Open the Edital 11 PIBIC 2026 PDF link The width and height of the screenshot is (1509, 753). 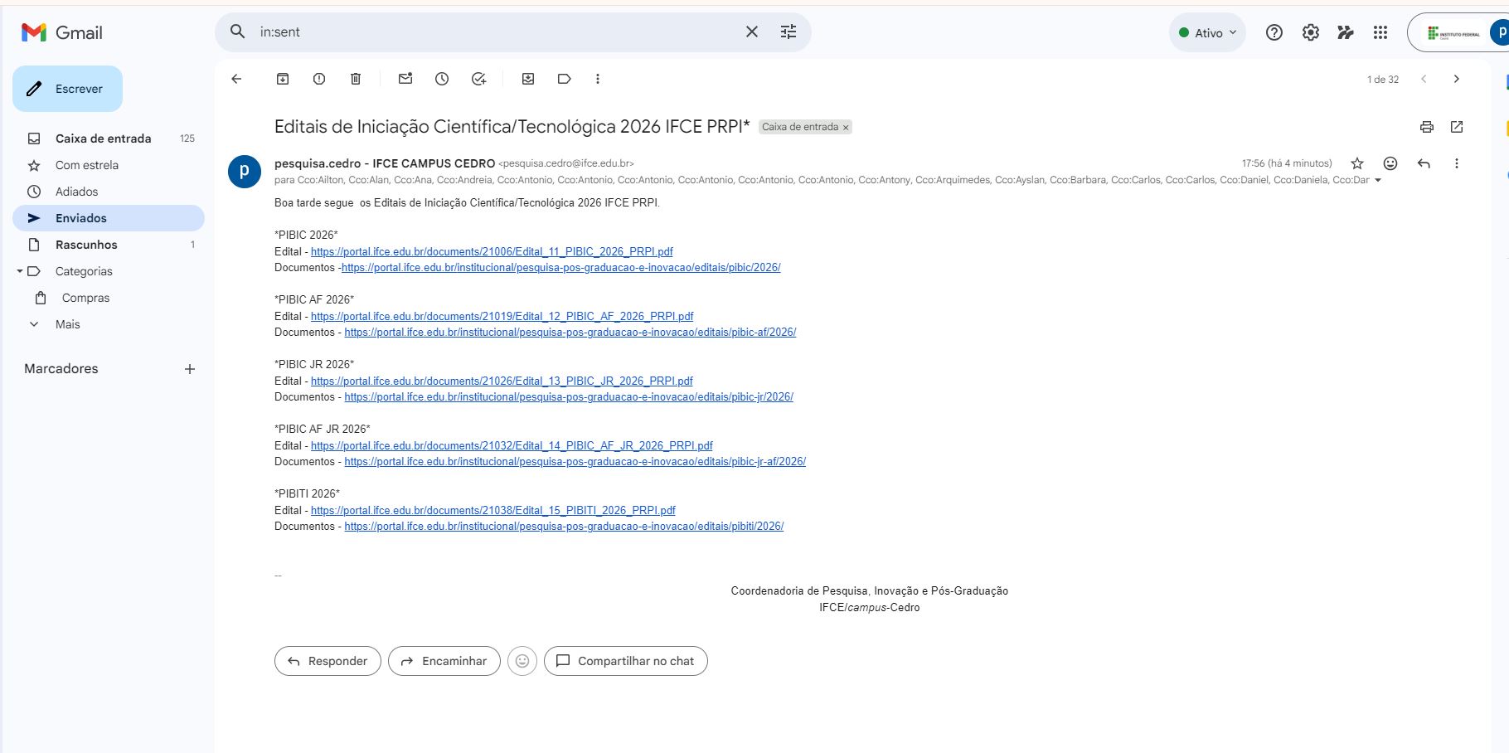[x=492, y=251]
